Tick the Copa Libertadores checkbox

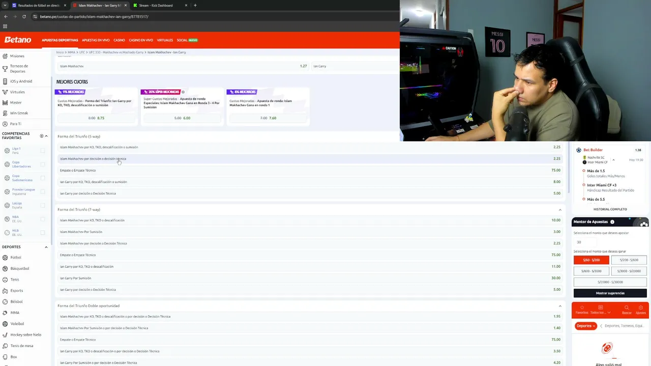(43, 164)
